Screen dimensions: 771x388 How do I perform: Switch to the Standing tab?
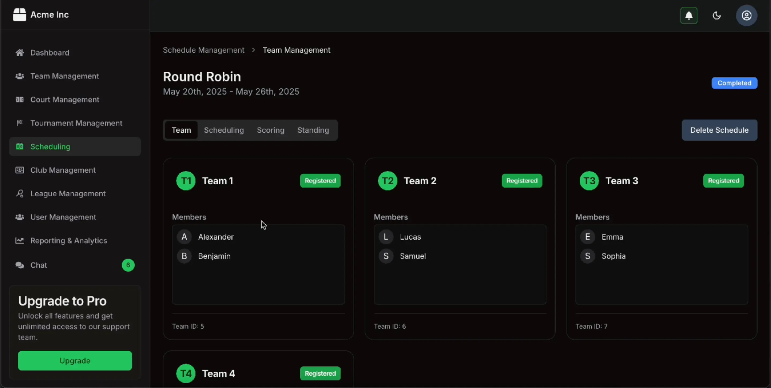click(313, 130)
